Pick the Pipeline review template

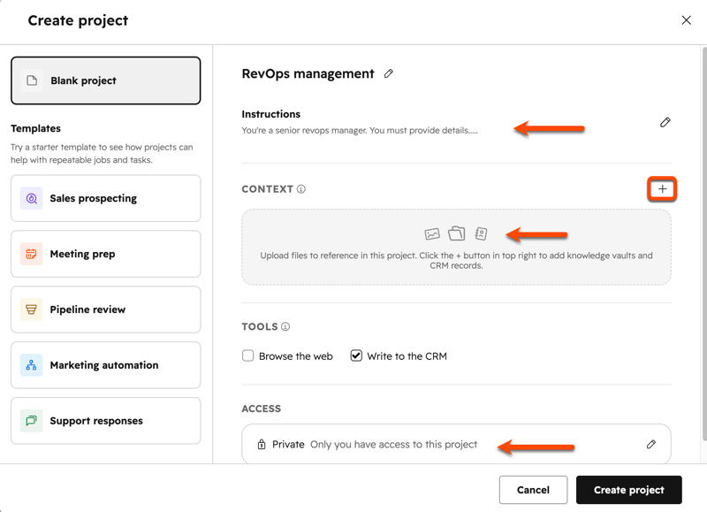click(106, 309)
